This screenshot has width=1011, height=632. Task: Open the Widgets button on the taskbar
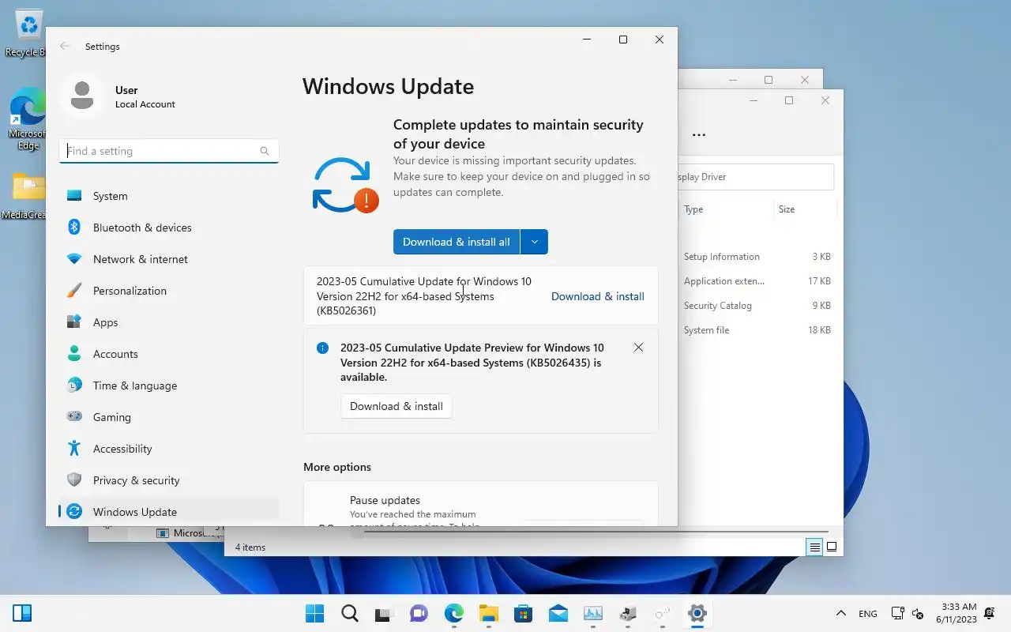22,613
